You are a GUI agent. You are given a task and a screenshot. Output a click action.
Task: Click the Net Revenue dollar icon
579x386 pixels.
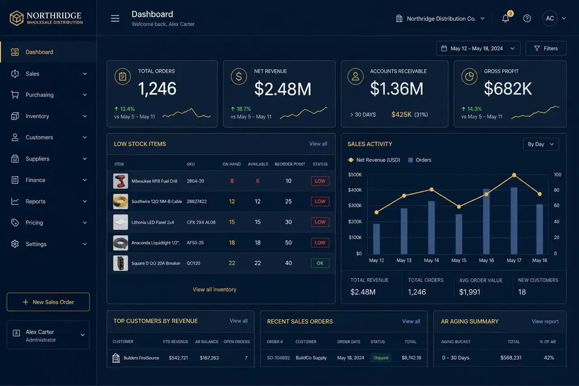coord(239,76)
